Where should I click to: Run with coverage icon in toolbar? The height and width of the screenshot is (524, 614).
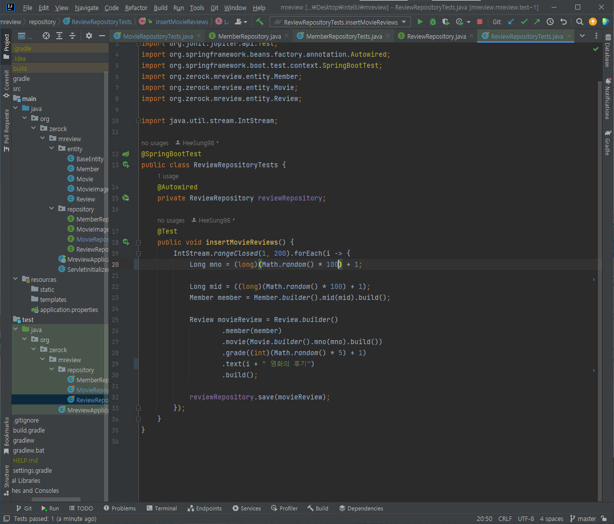(446, 22)
